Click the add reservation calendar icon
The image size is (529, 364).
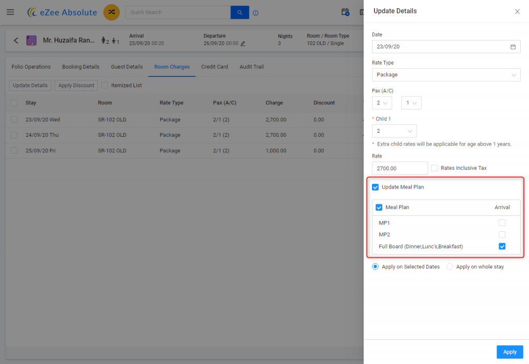tap(345, 12)
